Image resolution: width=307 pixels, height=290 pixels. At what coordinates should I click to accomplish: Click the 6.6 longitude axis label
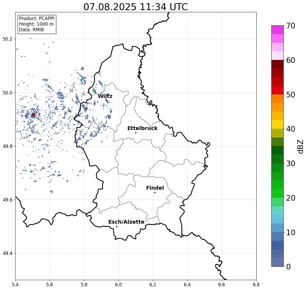coord(222,285)
